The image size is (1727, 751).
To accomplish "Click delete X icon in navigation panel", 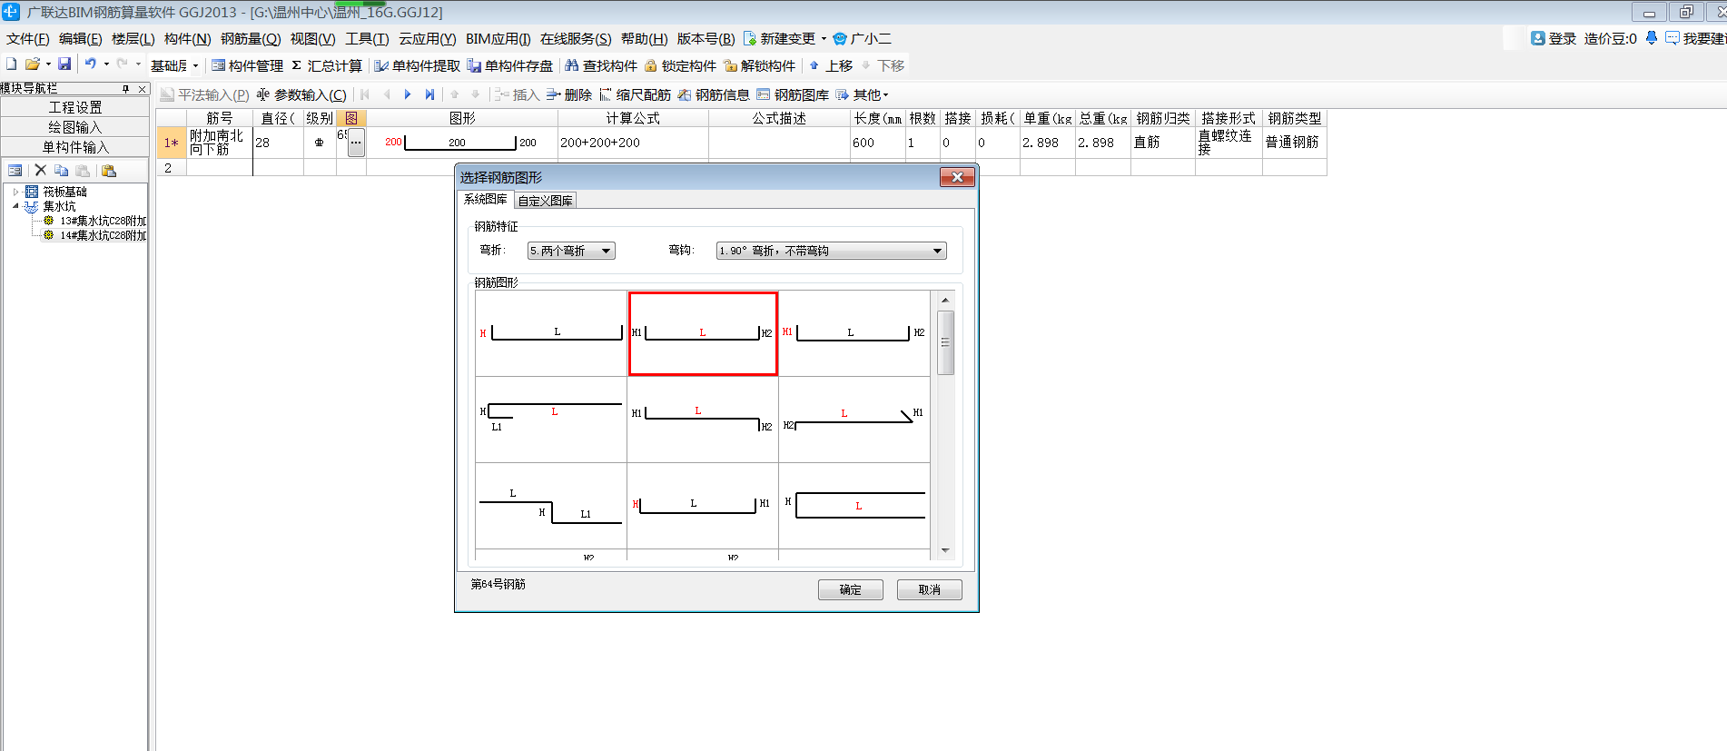I will (x=40, y=170).
